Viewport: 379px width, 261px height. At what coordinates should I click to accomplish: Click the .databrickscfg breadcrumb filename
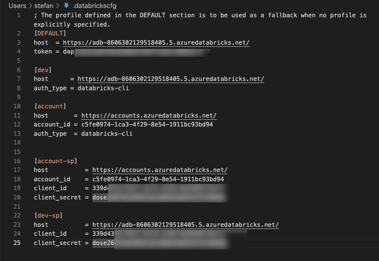click(x=93, y=5)
